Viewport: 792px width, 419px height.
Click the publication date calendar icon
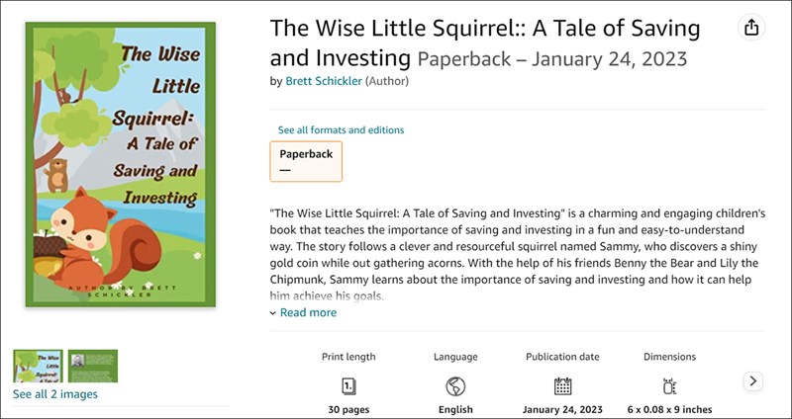[562, 386]
